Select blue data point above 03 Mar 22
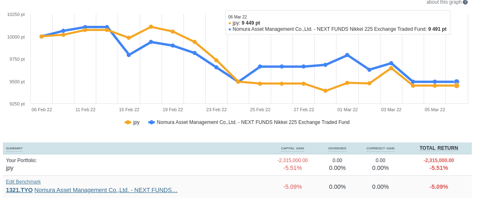Image resolution: width=478 pixels, height=206 pixels. click(x=391, y=63)
